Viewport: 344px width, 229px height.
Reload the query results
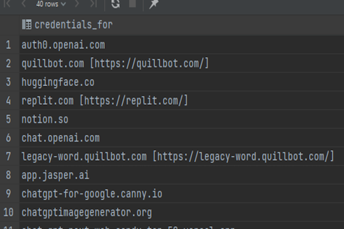tap(115, 4)
